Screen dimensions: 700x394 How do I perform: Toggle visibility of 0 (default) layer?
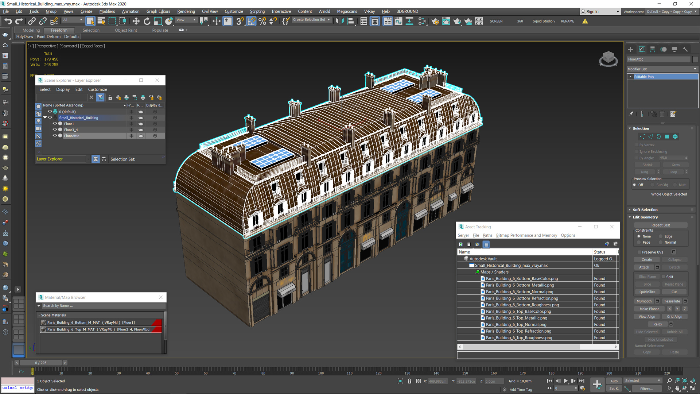(50, 112)
